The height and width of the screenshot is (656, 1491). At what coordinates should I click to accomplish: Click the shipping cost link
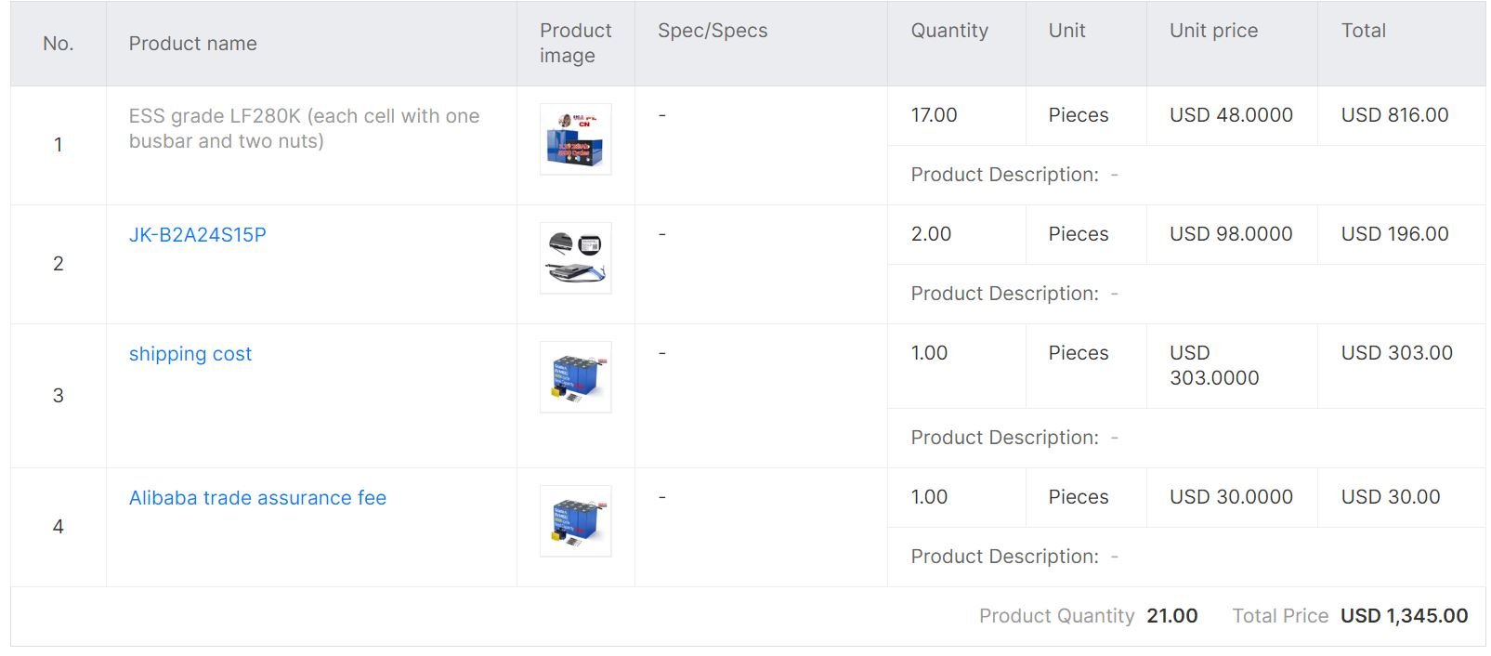(190, 354)
